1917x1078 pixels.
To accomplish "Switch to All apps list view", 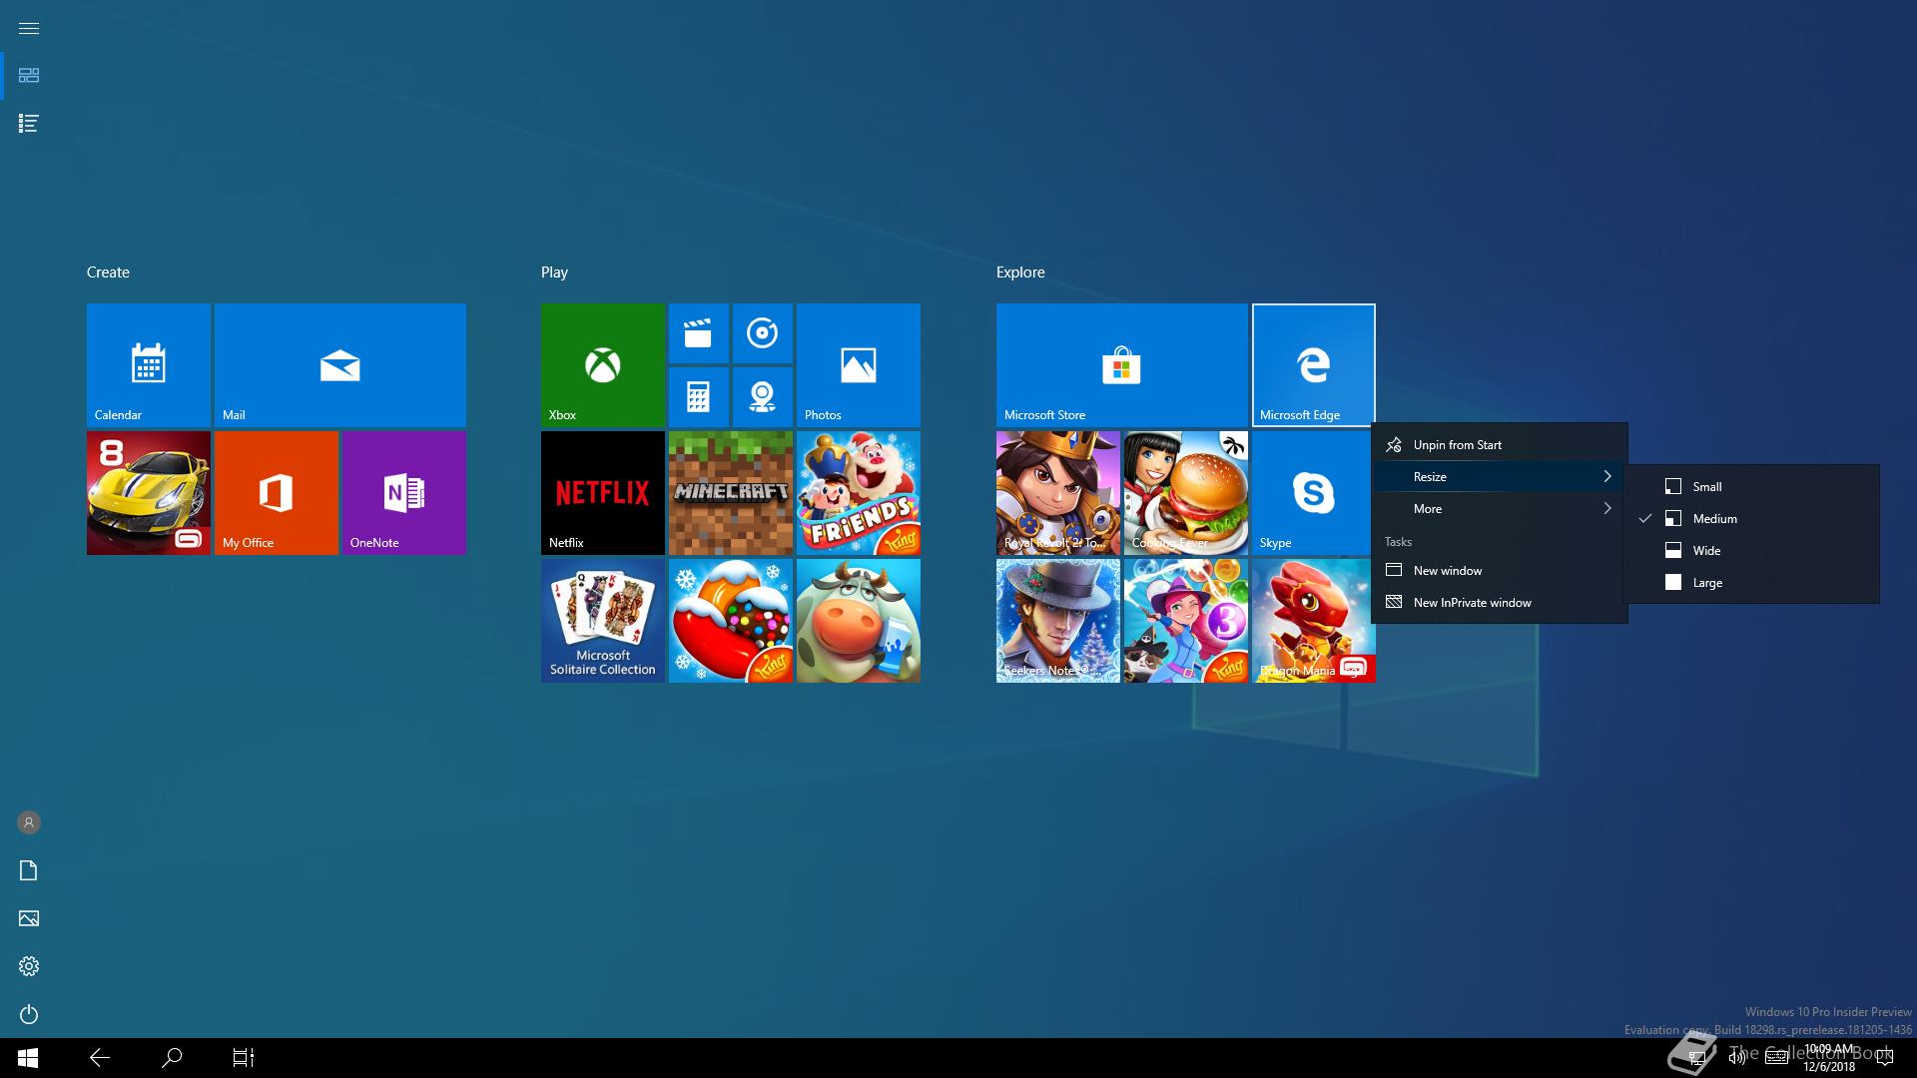I will [x=29, y=124].
